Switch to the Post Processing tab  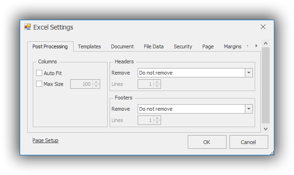point(50,46)
